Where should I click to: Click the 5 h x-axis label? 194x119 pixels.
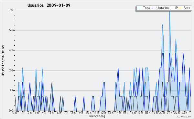coord(51,113)
